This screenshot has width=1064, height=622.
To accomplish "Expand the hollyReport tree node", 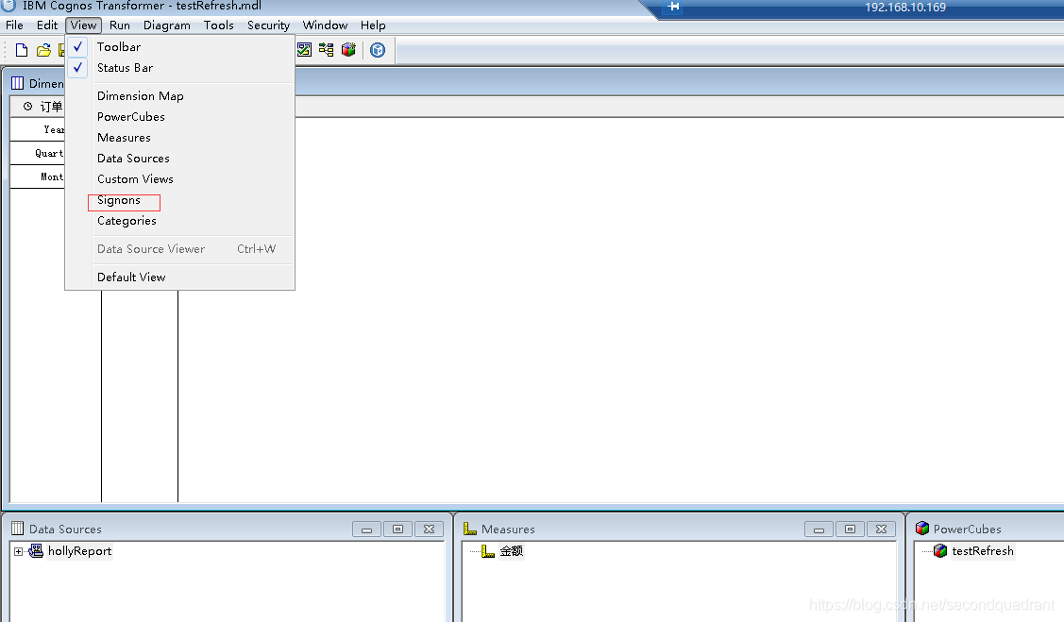I will click(18, 551).
